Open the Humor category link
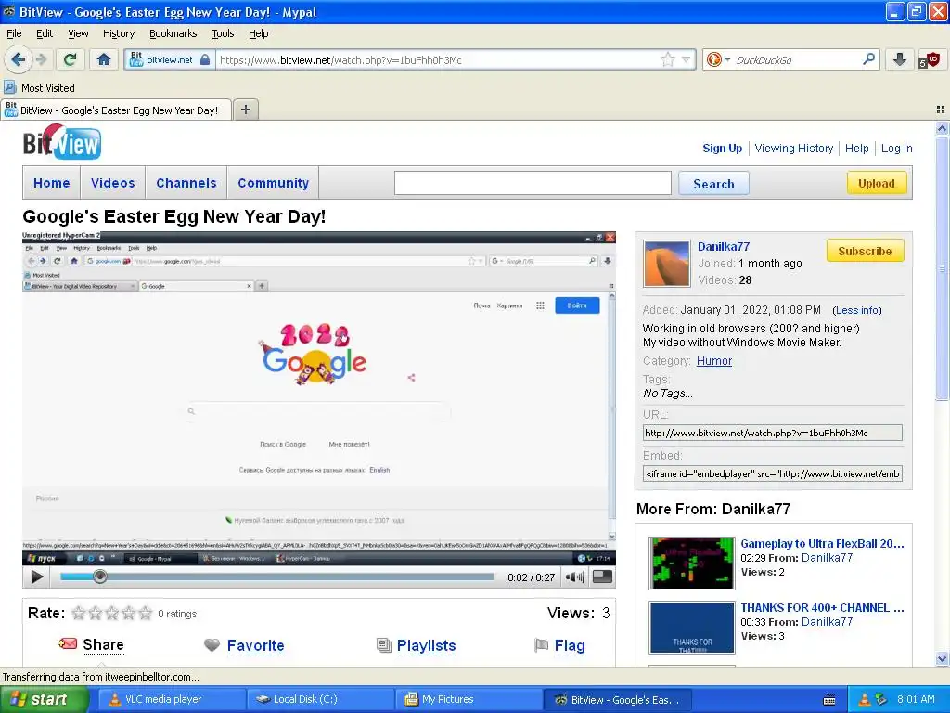Viewport: 950px width, 713px height. coord(713,361)
